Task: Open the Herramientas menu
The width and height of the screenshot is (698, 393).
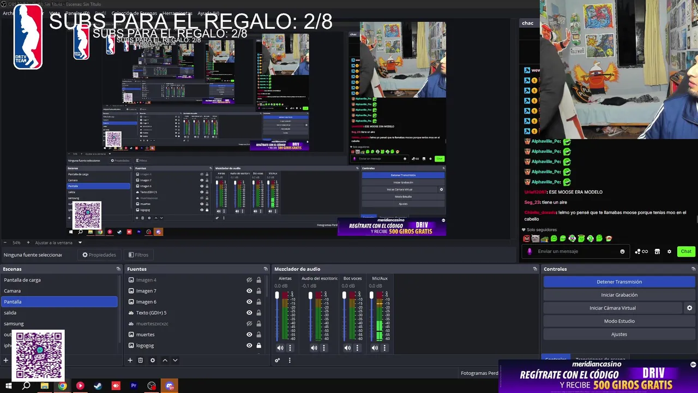Action: (x=177, y=13)
